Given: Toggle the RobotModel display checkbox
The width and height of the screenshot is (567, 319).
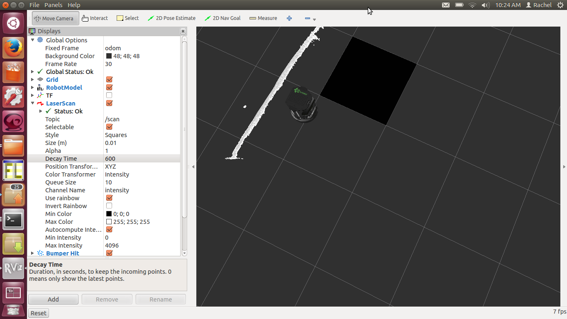Looking at the screenshot, I should click(x=109, y=88).
